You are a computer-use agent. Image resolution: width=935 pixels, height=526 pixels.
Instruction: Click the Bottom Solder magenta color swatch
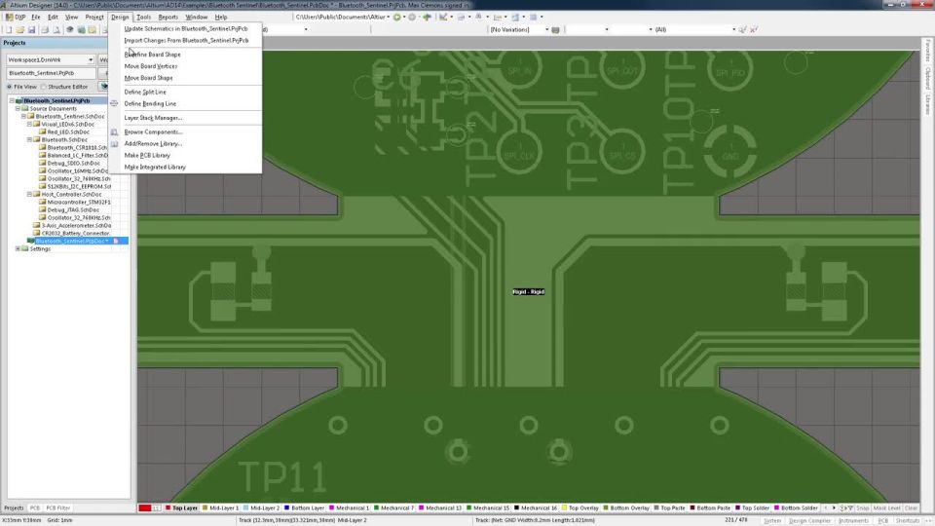776,508
